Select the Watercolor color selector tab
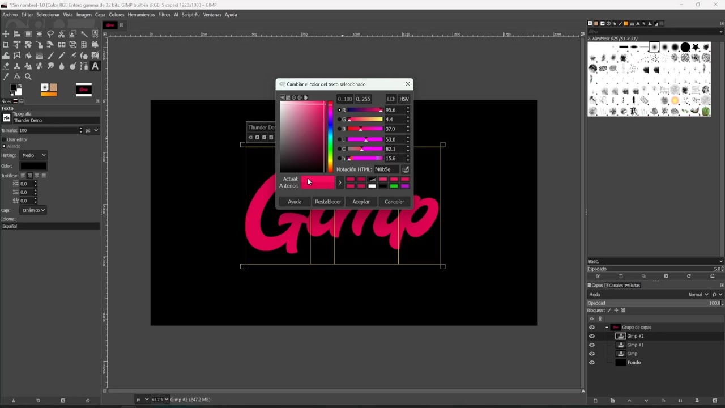Viewport: 725px width, 408px height. (294, 97)
